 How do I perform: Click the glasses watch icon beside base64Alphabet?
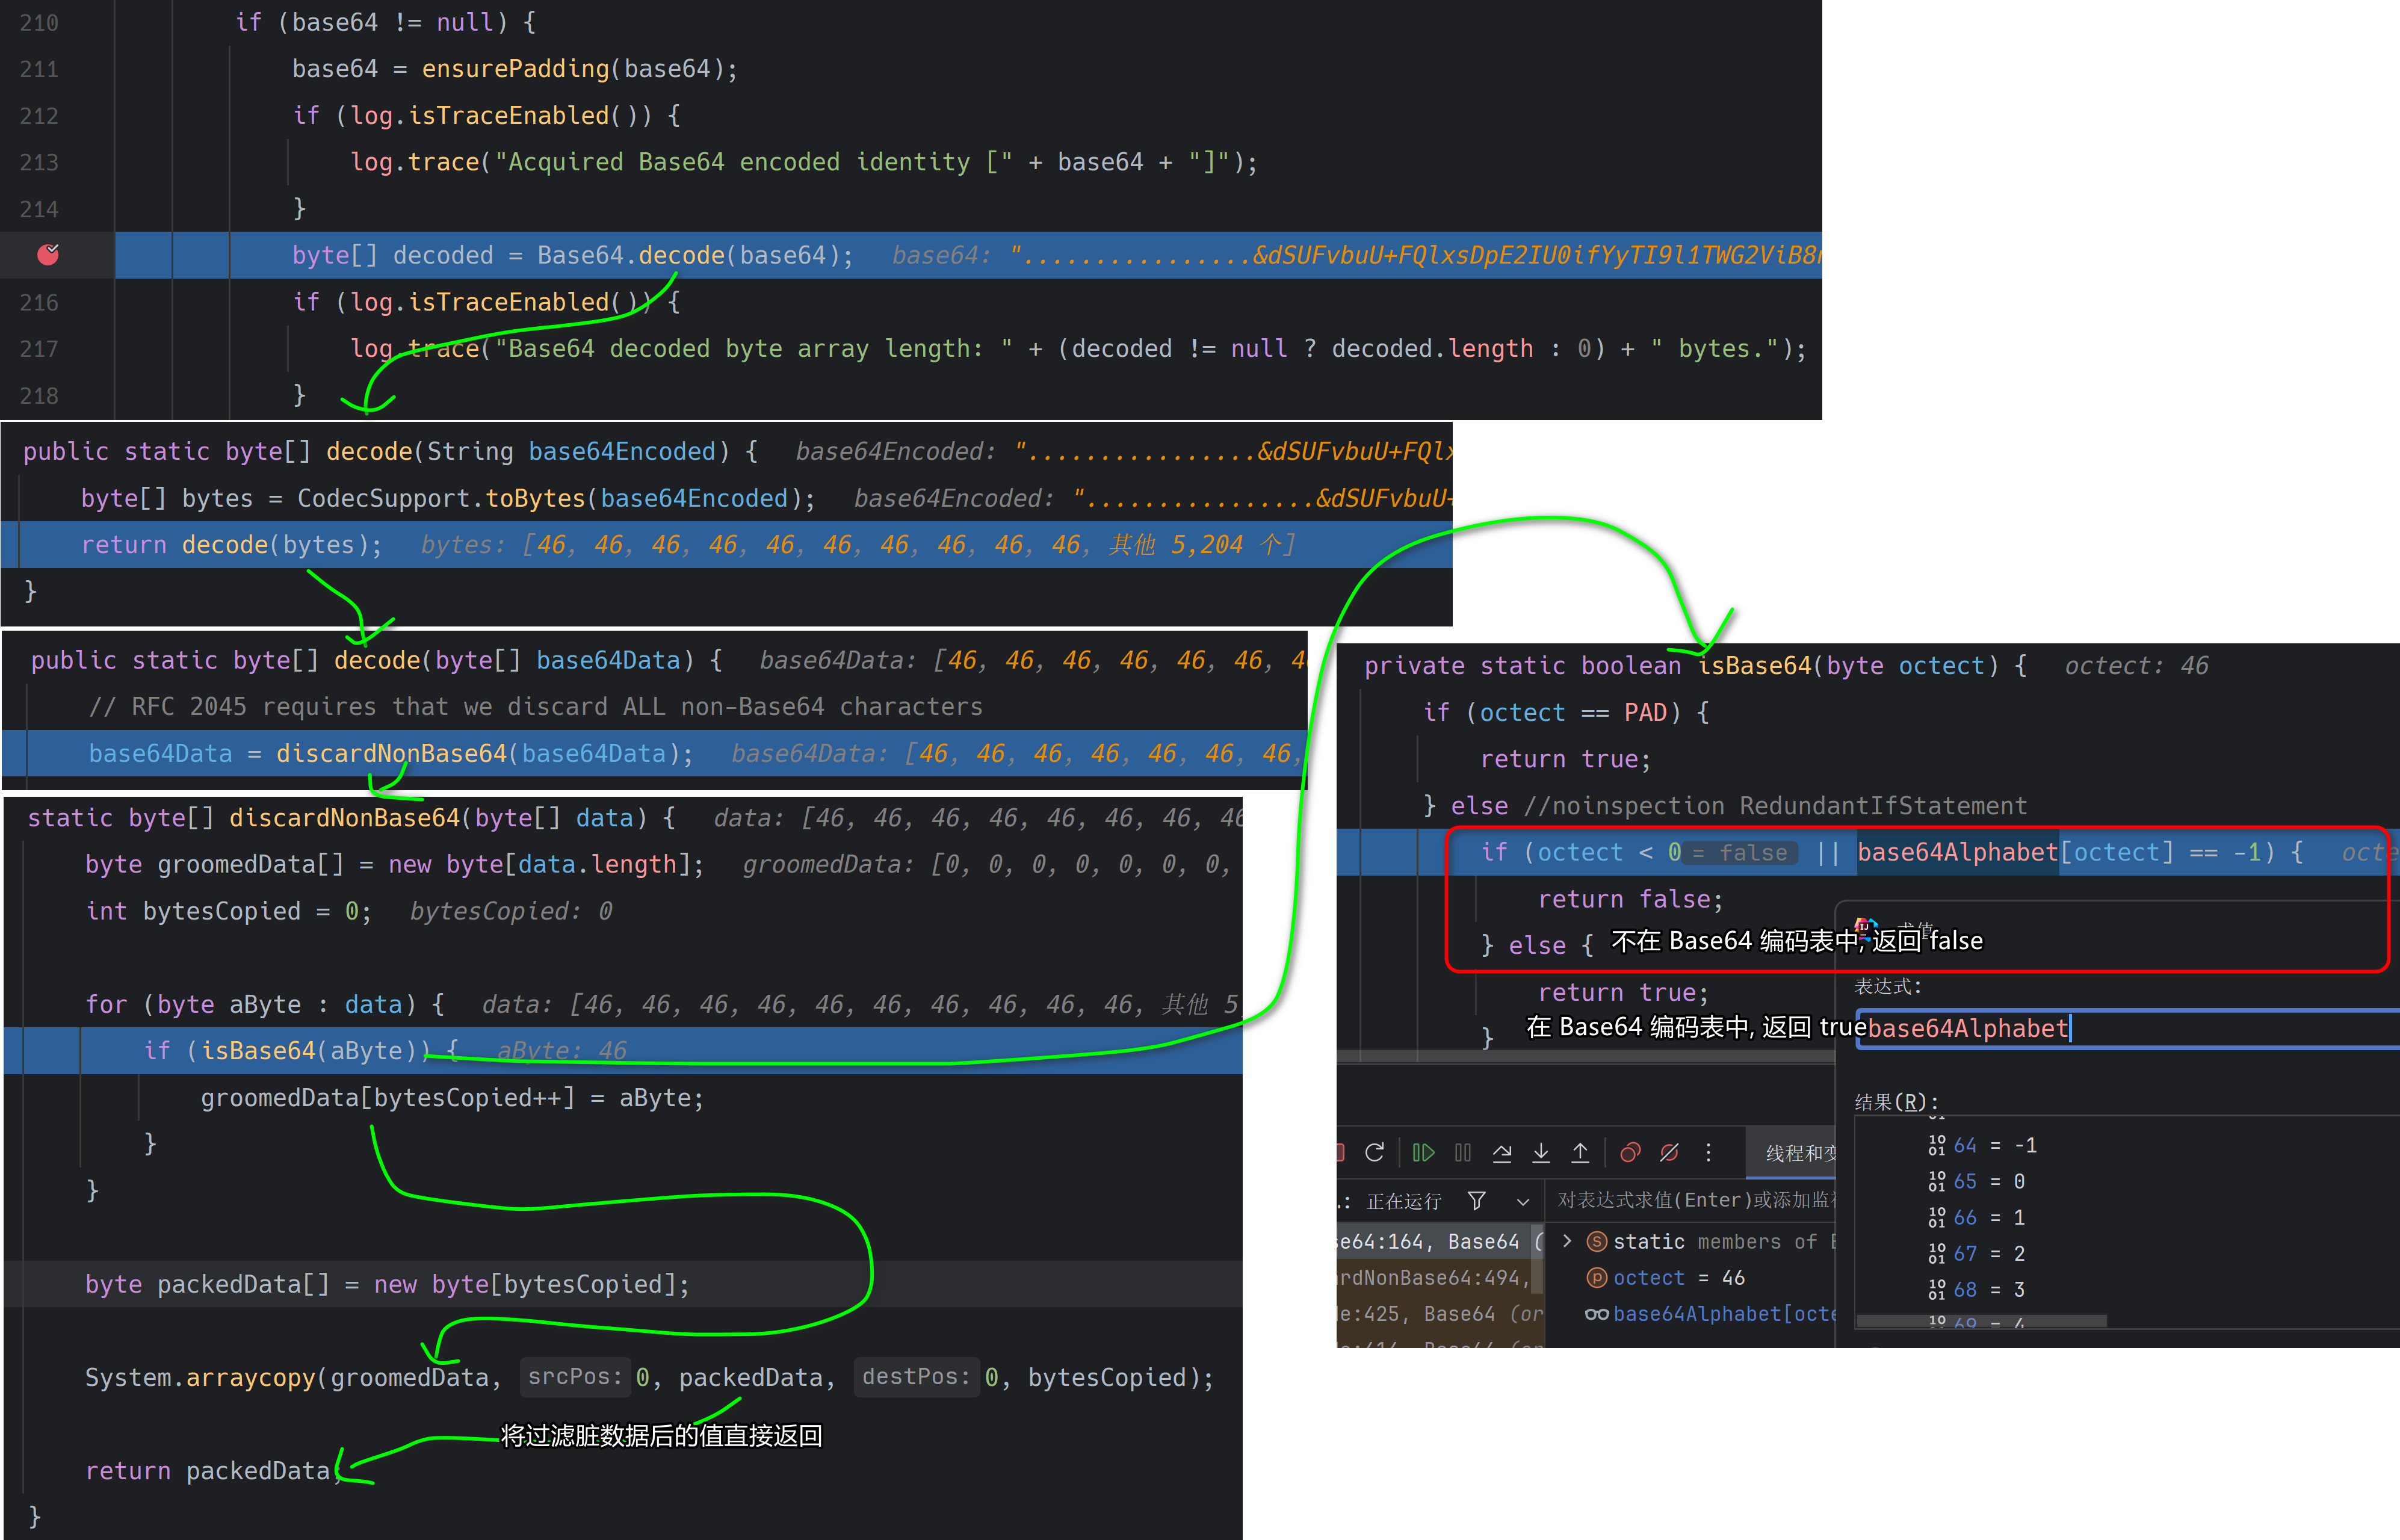[1597, 1314]
